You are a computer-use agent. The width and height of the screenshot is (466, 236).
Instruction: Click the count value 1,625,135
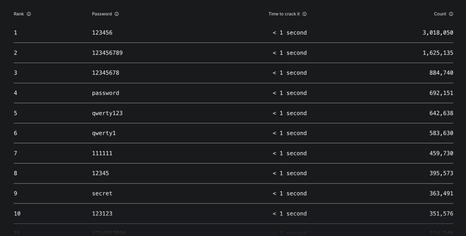(x=437, y=53)
